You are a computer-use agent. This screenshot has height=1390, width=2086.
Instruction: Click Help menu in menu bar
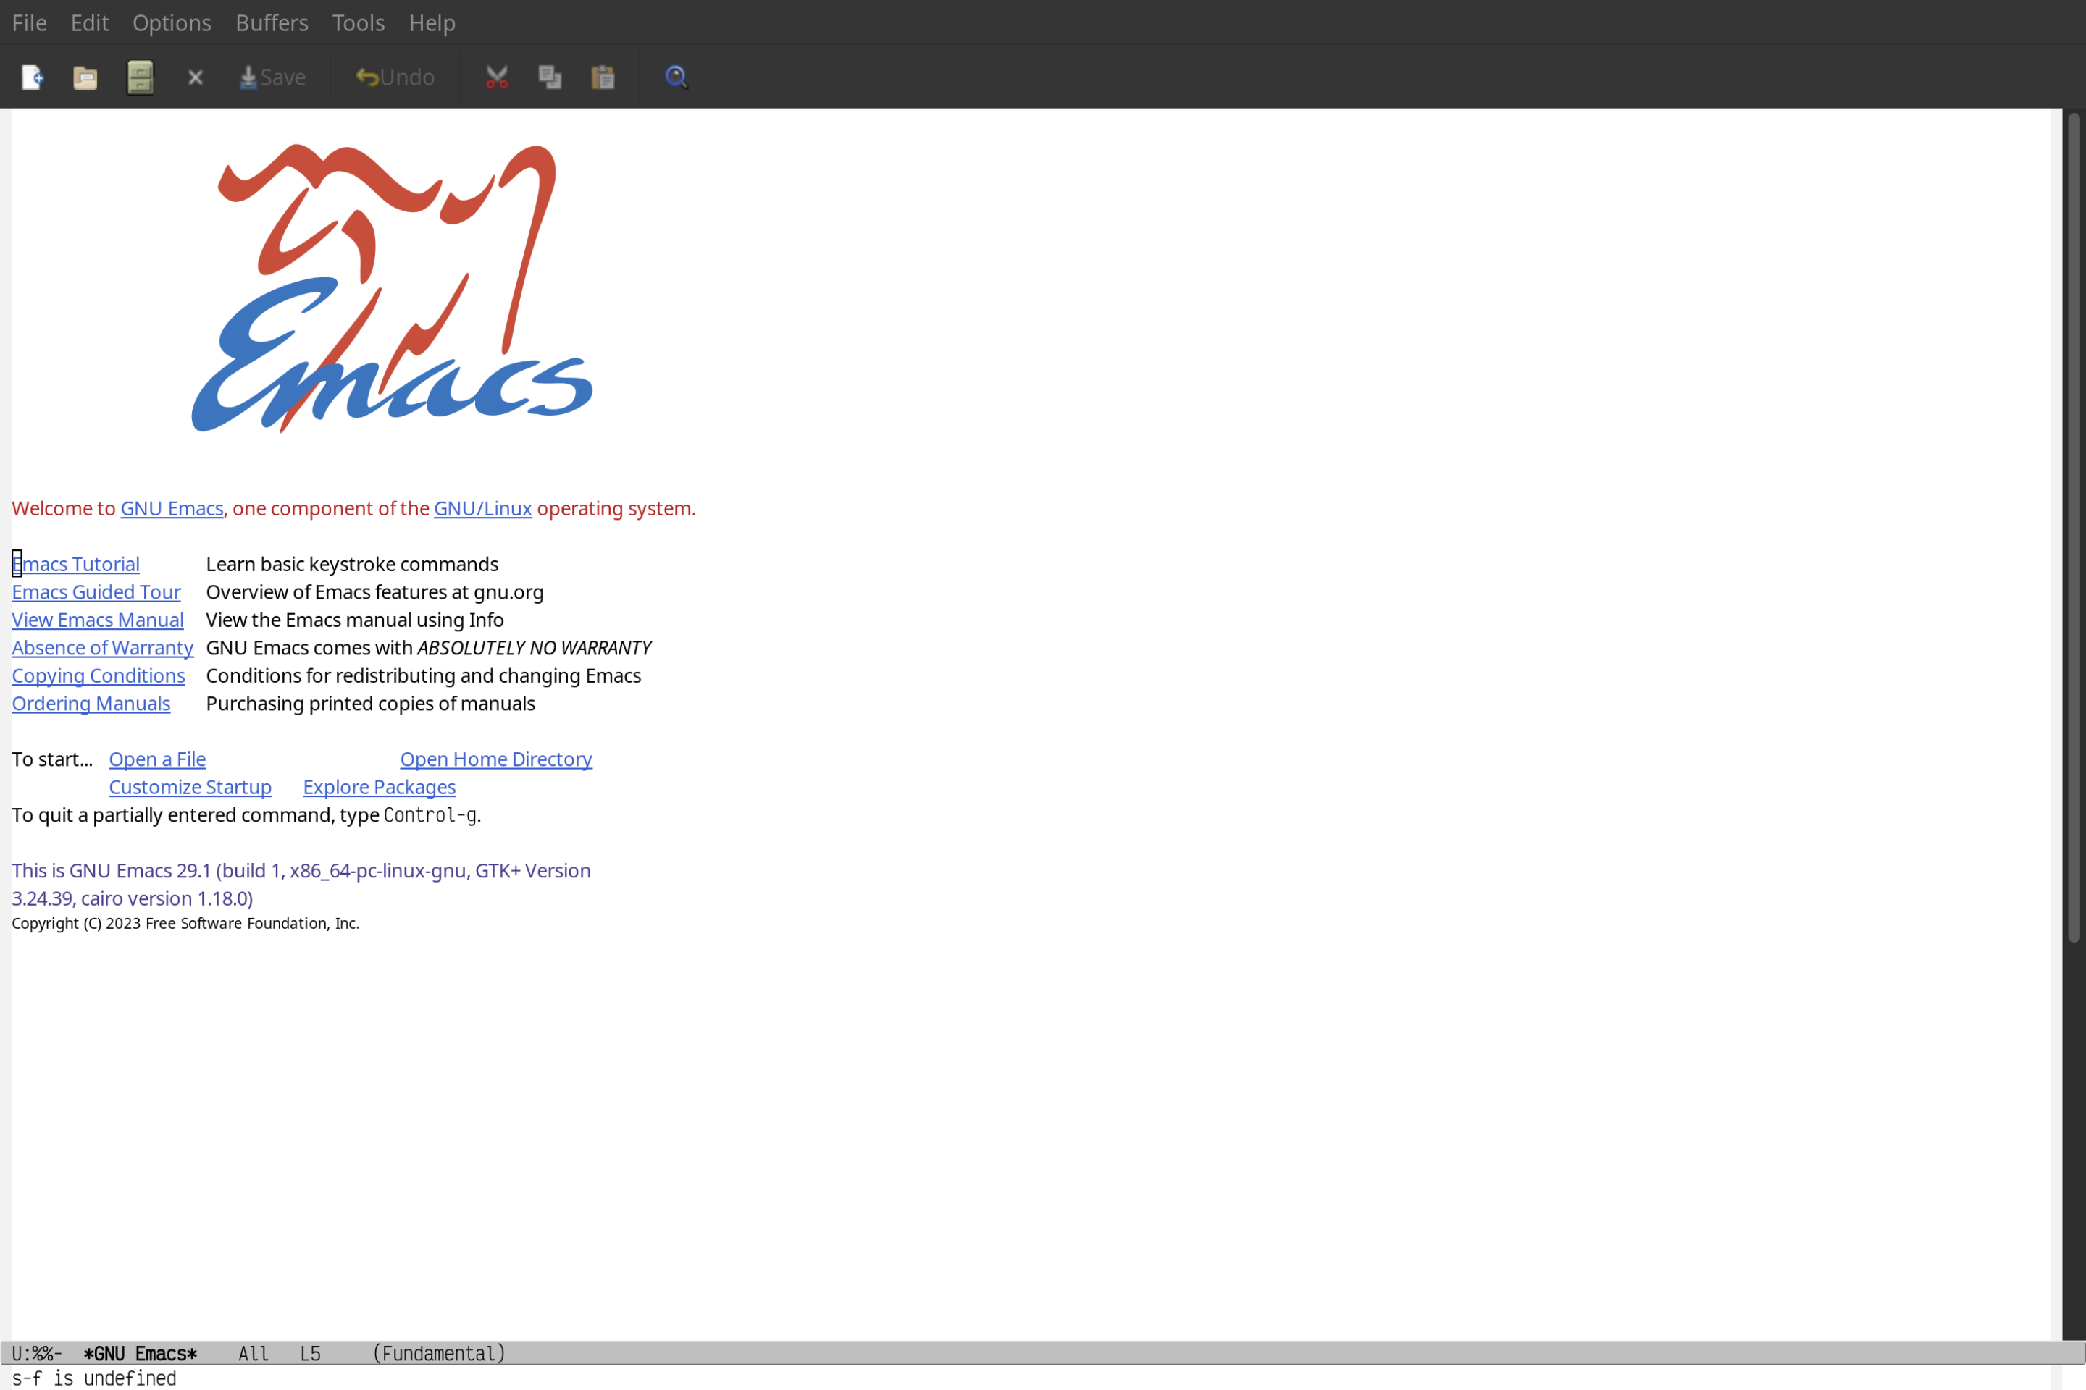(432, 22)
